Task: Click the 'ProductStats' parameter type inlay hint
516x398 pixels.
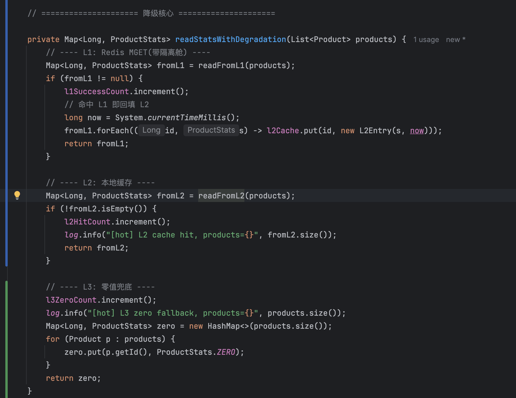Action: coord(211,130)
